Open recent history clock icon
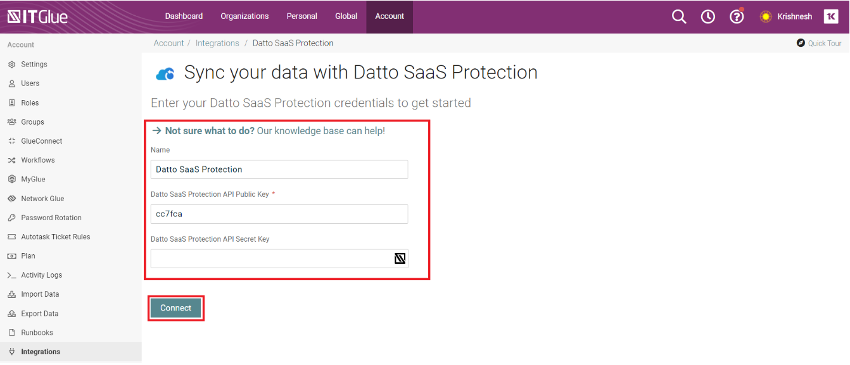The image size is (850, 365). (x=708, y=16)
